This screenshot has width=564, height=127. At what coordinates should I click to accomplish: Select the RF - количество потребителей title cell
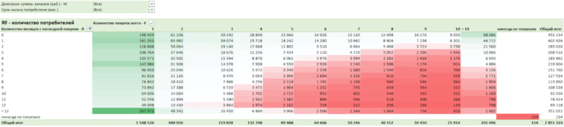click(x=38, y=23)
